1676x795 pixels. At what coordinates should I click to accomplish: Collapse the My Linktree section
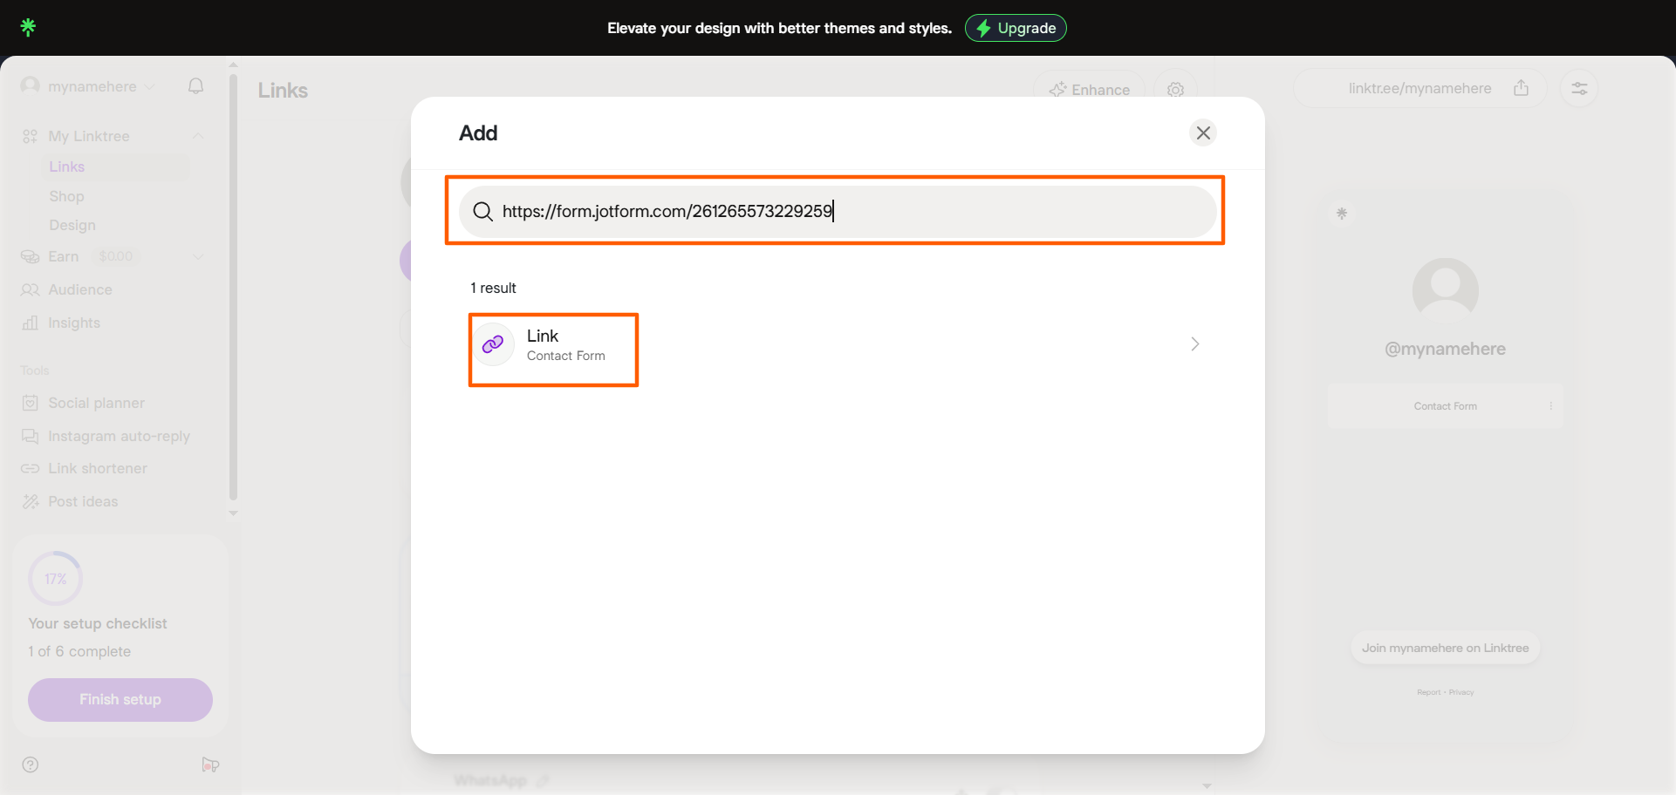[x=198, y=136]
